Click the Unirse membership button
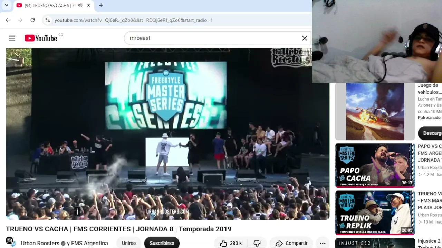 [129, 243]
